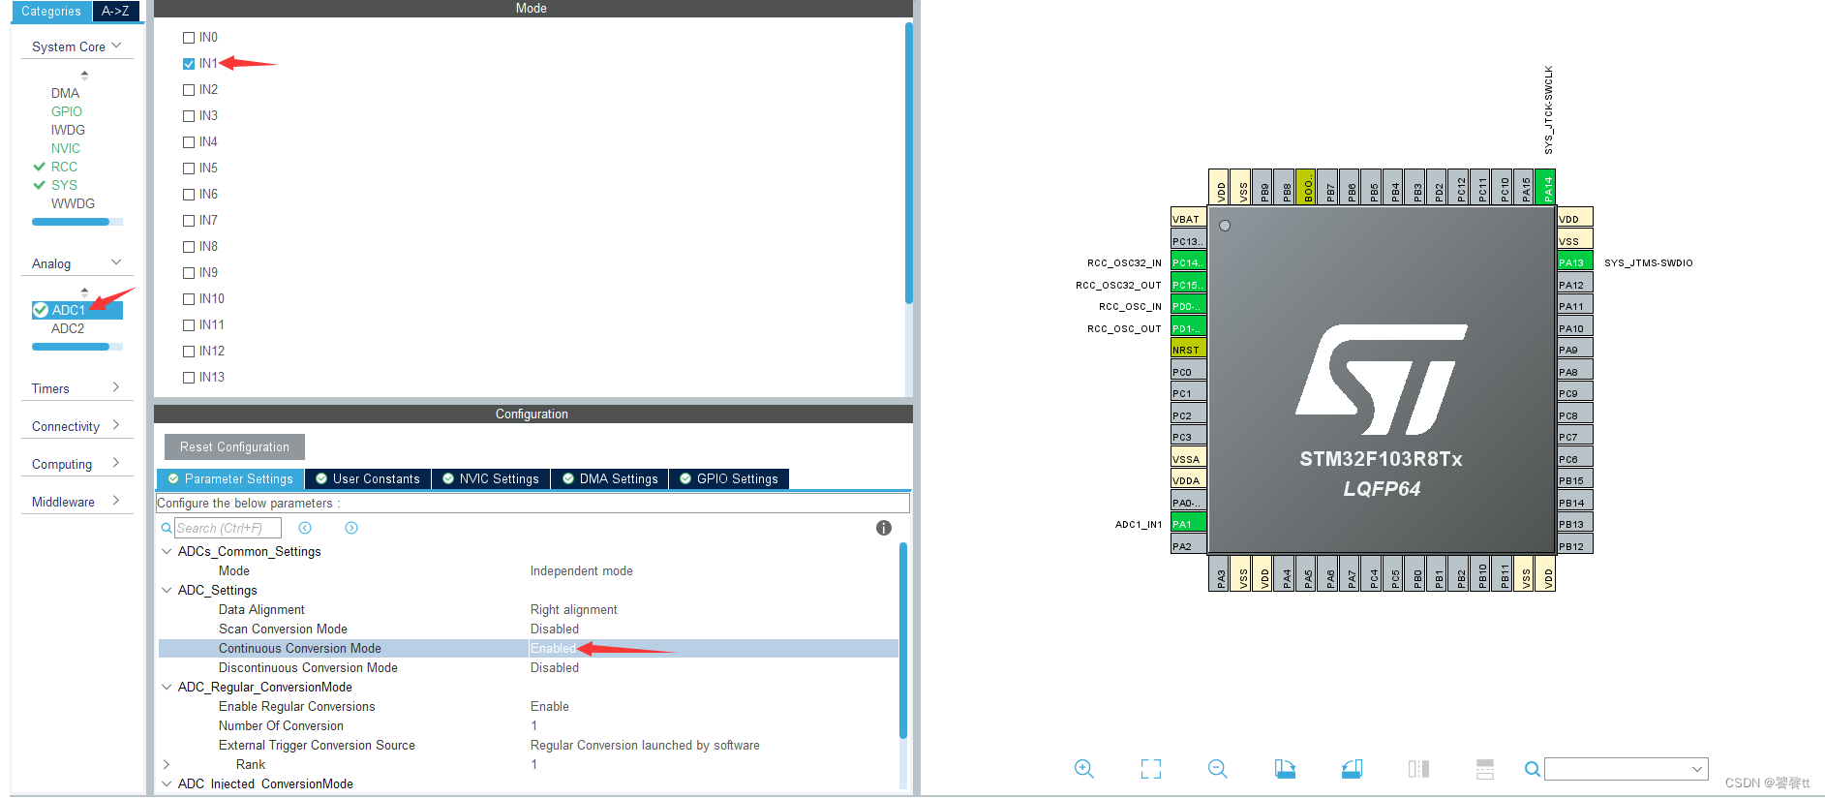Screen dimensions: 1825x798
Task: Open the RCC item in System Core
Action: [64, 167]
